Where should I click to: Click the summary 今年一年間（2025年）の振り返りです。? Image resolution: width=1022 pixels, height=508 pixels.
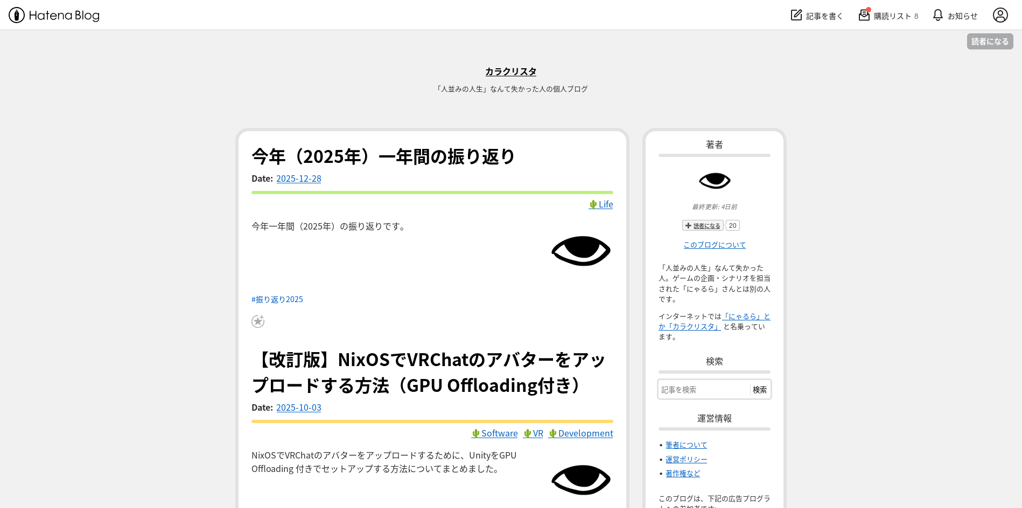[330, 226]
